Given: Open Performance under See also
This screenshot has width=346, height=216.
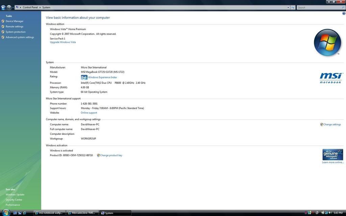Looking at the screenshot, I should [x=13, y=205].
